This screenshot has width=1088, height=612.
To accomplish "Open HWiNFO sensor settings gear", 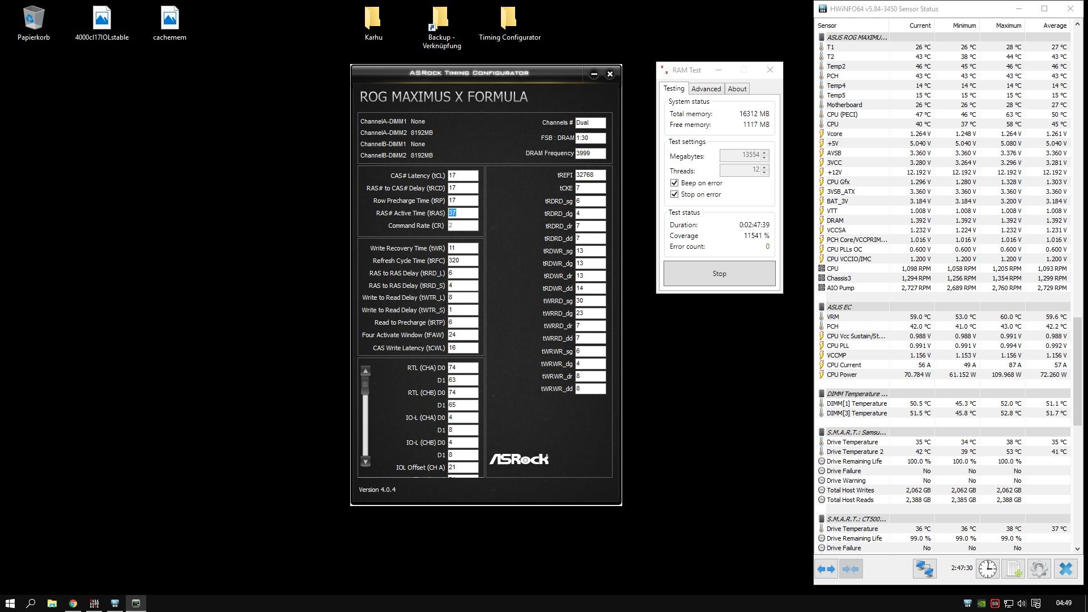I will click(x=1039, y=569).
